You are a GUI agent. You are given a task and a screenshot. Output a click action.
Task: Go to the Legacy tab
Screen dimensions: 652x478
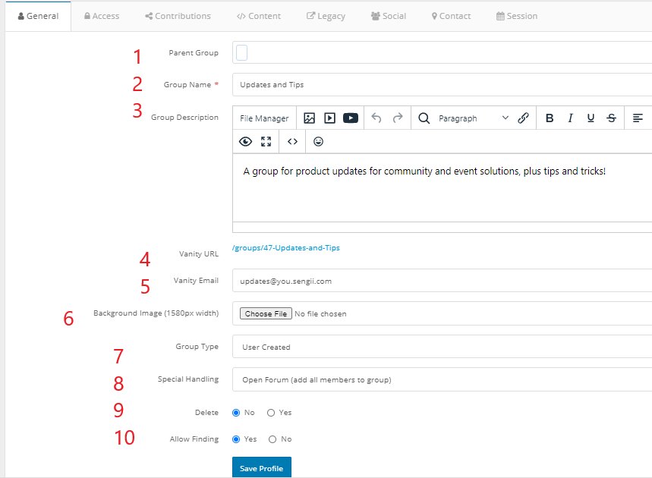(x=326, y=16)
